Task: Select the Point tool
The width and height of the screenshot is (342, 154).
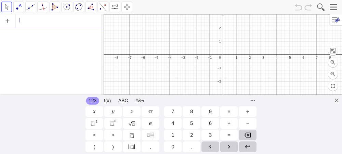Action: click(19, 7)
